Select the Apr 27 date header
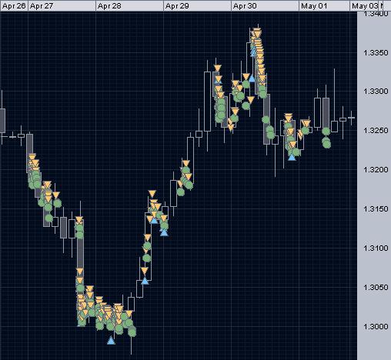Screen dimensions: 391x360 click(x=62, y=6)
